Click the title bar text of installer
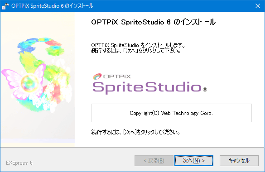 click(x=53, y=6)
